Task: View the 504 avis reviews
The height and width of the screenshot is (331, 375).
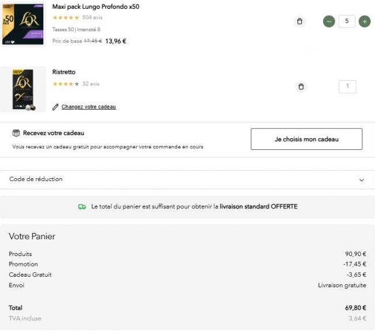Action: tap(92, 18)
